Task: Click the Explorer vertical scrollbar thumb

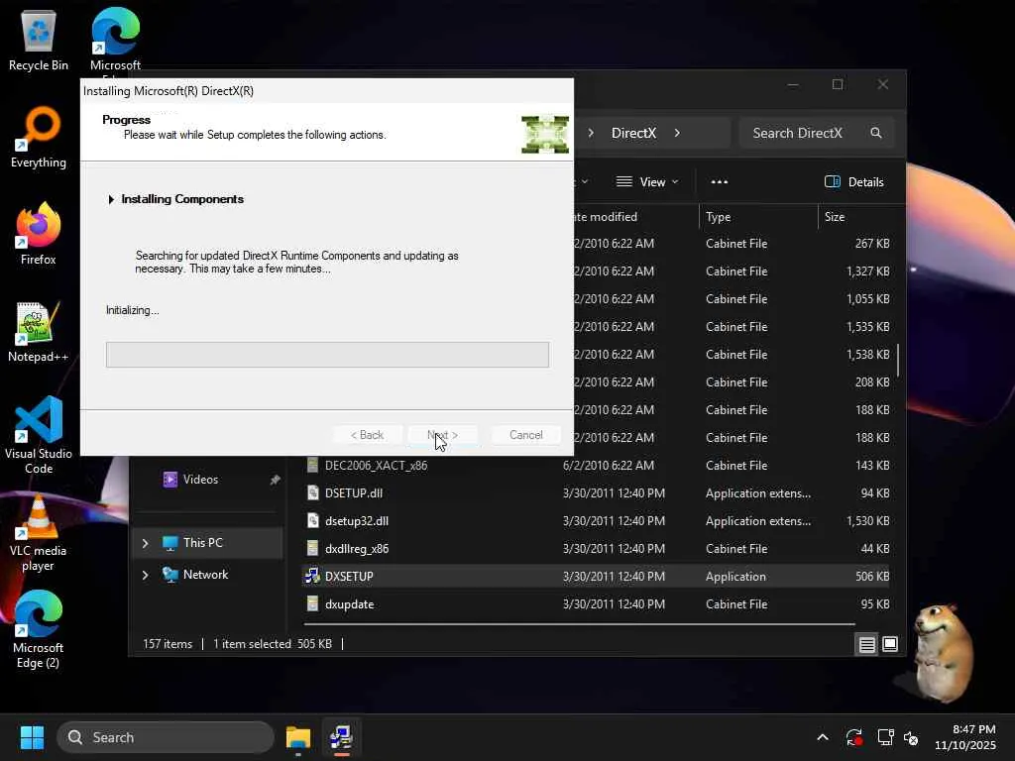Action: click(x=898, y=360)
